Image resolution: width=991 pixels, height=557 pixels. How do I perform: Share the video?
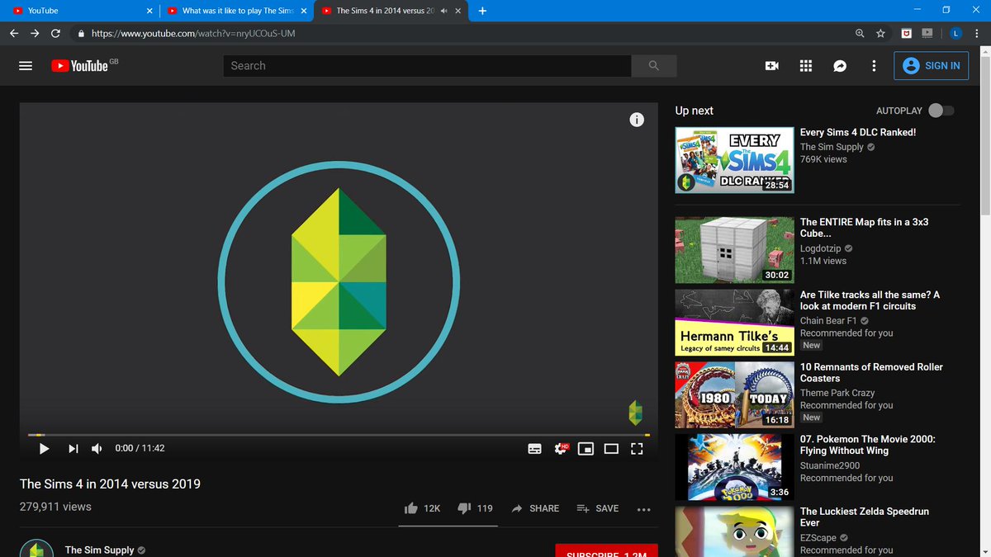click(535, 508)
